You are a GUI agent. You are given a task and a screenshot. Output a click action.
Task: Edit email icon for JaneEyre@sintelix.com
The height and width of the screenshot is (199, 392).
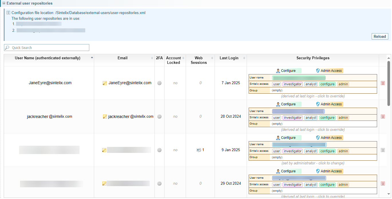click(x=105, y=83)
